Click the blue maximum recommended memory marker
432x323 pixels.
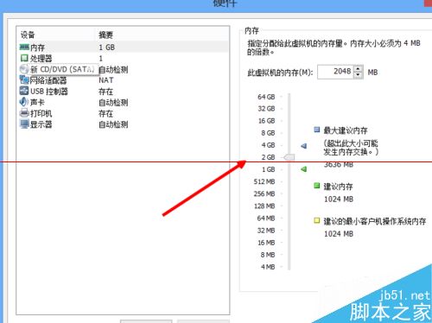[304, 146]
